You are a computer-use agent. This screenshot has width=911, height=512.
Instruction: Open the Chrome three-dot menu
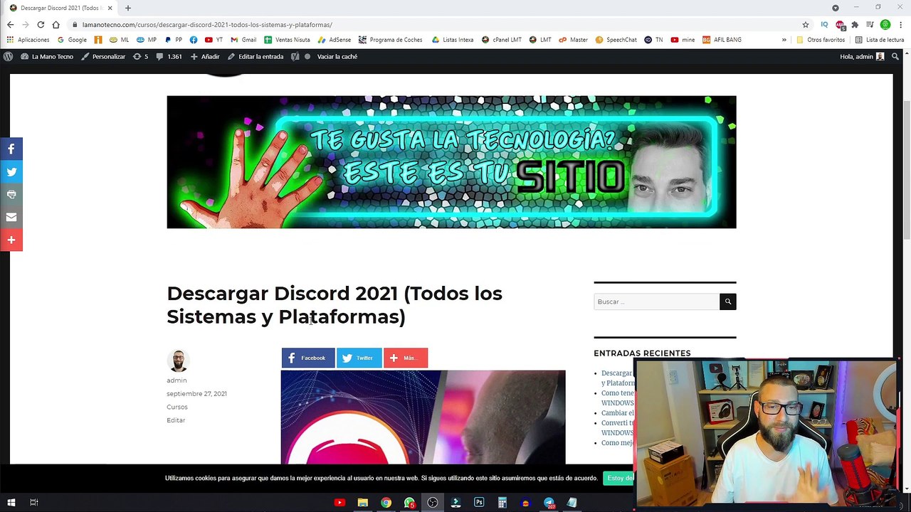click(x=901, y=25)
